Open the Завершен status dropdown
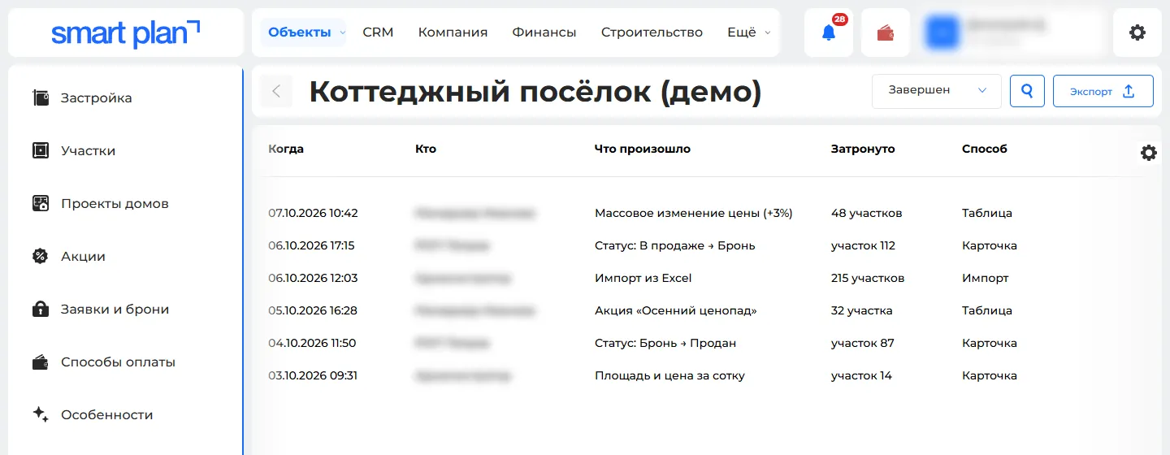Image resolution: width=1170 pixels, height=455 pixels. [x=937, y=91]
